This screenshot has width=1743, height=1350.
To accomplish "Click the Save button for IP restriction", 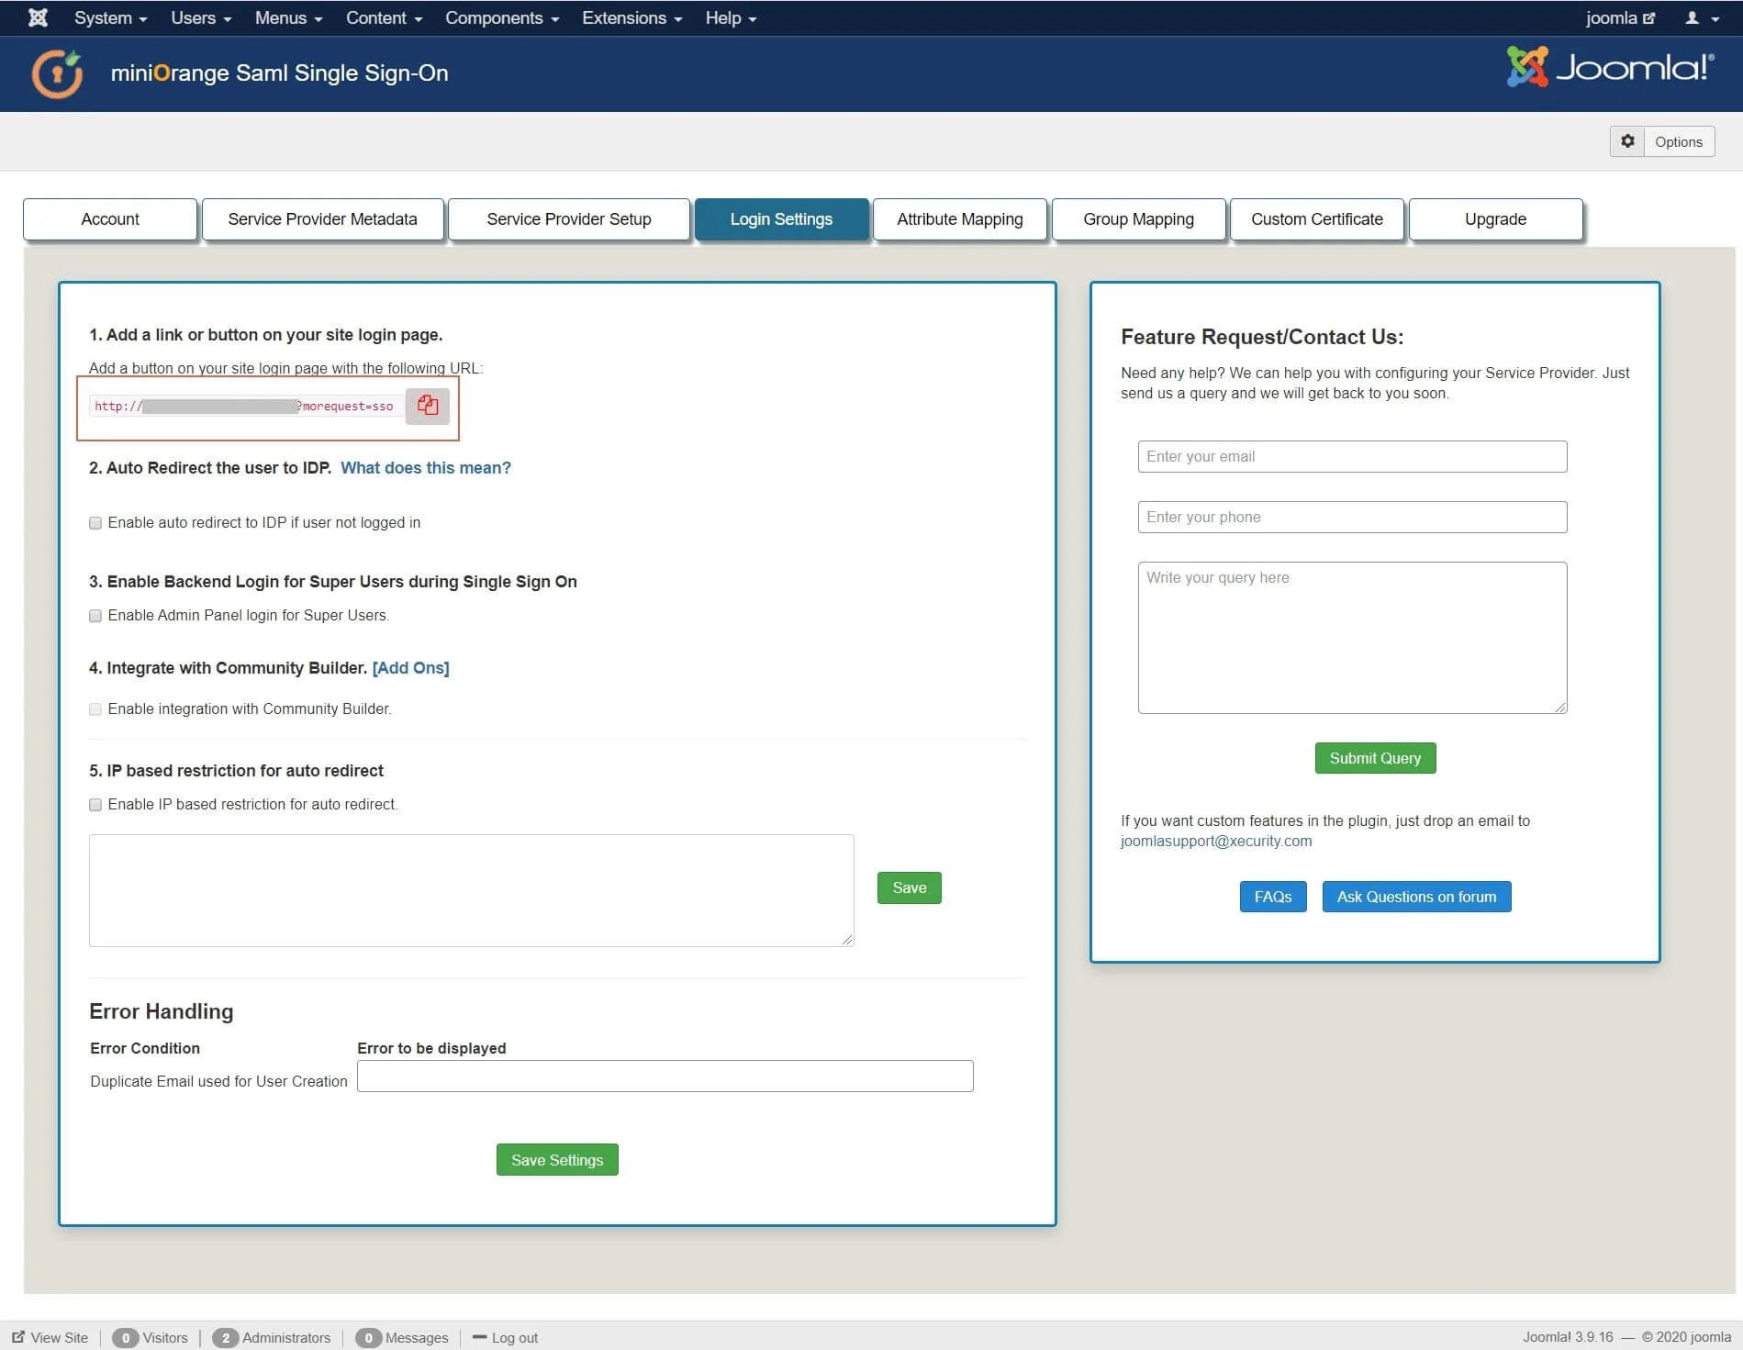I will 910,887.
